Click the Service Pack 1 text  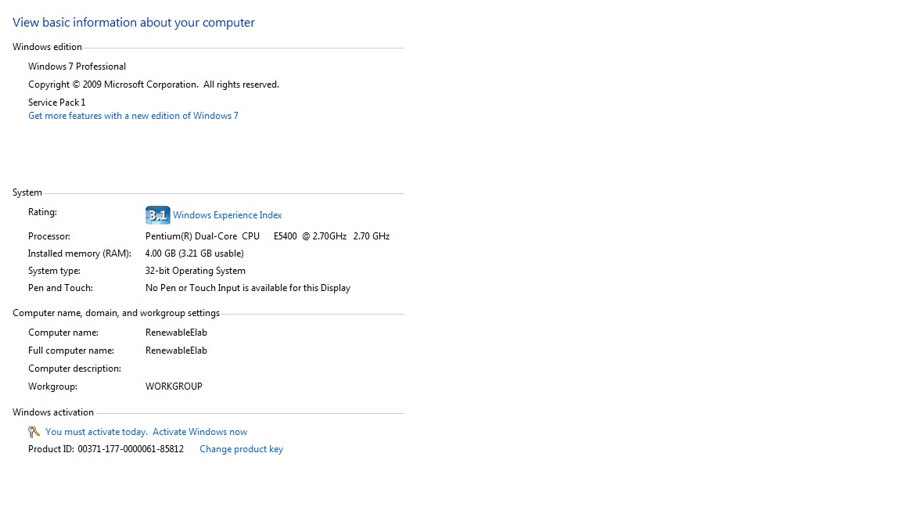57,102
